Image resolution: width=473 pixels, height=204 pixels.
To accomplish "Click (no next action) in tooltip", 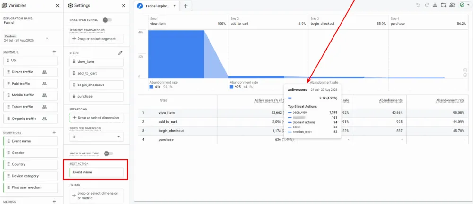I will tap(304, 122).
